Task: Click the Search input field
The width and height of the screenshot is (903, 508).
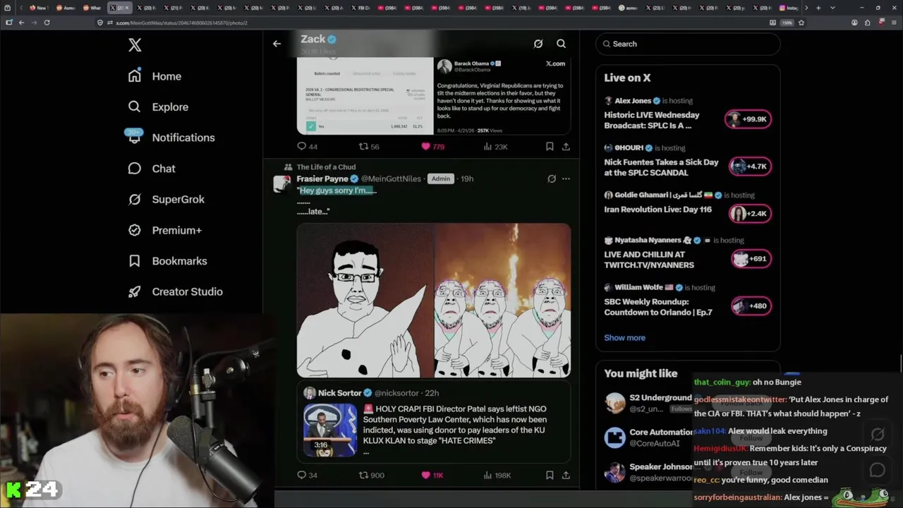Action: pos(688,44)
